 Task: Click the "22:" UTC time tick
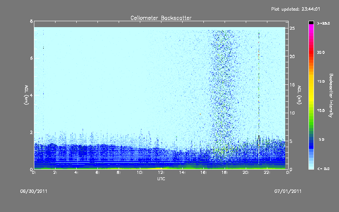coord(267,173)
